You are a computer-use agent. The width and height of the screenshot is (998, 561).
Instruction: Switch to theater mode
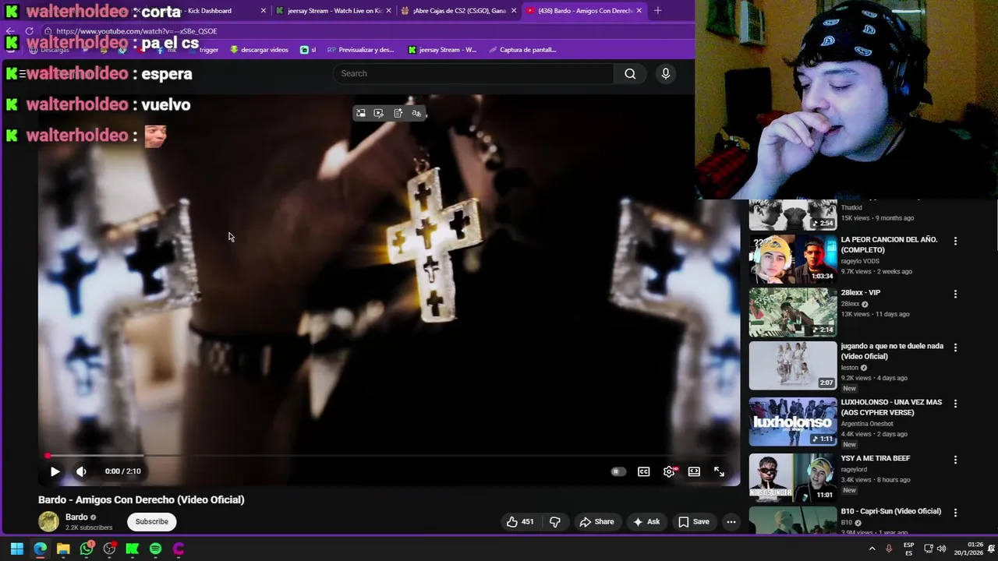click(694, 471)
